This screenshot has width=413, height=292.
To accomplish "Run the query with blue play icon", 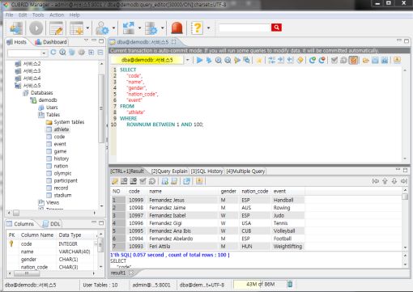I will click(200, 60).
